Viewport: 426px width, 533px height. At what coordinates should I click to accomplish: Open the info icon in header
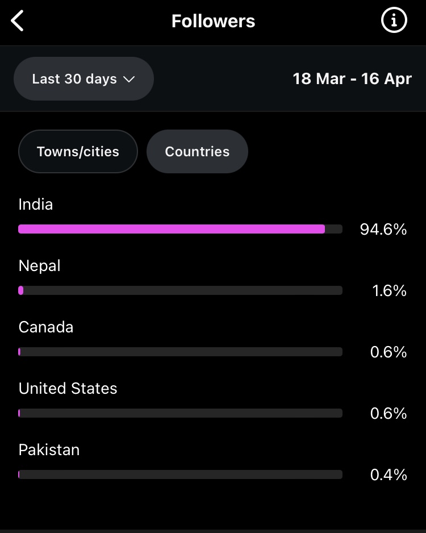394,20
